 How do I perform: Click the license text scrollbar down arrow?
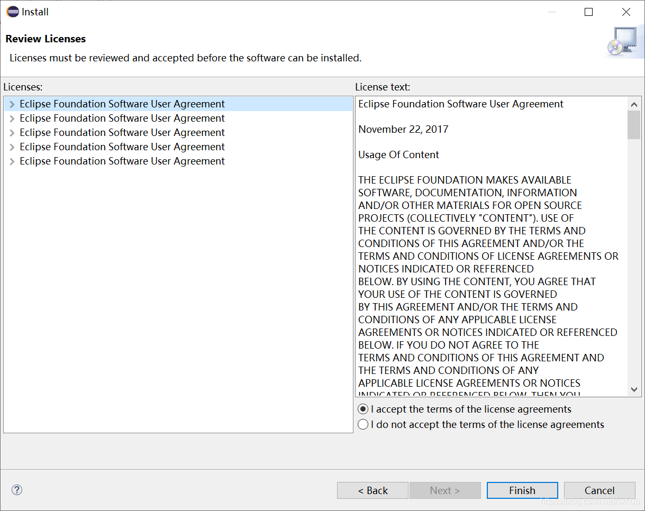click(x=634, y=389)
